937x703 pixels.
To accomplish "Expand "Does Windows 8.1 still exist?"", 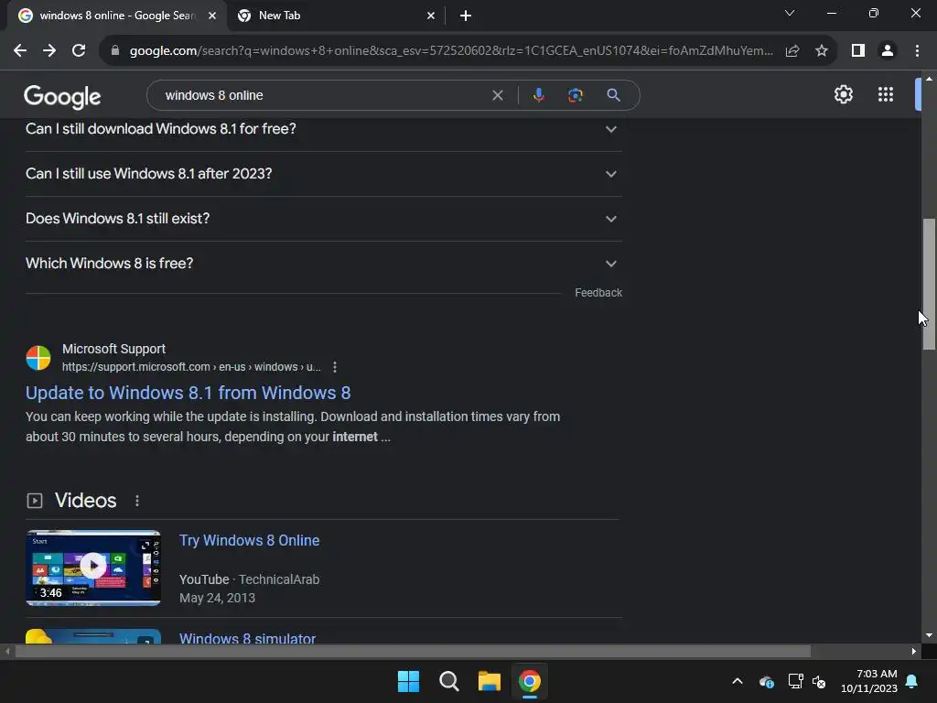I will coord(323,219).
